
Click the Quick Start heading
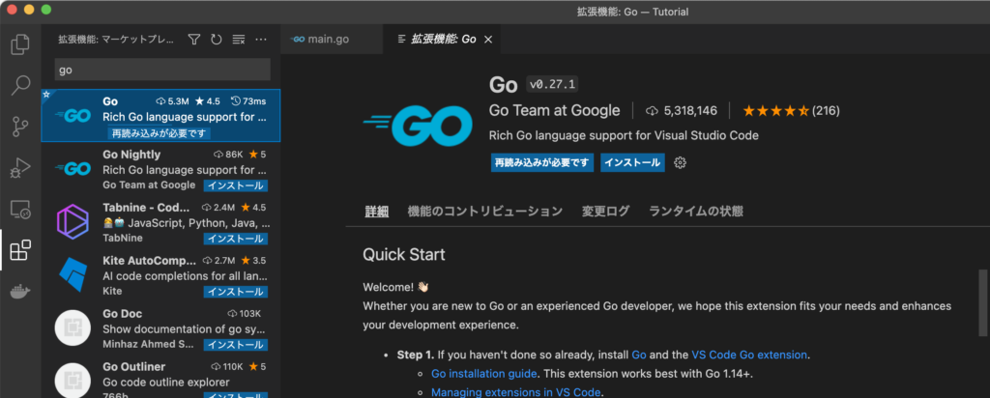(404, 255)
